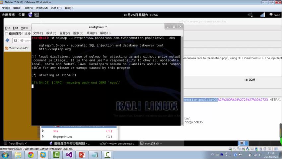282x159 pixels.
Task: Click the xss vulnerability label in w3af
Action: click(x=56, y=131)
